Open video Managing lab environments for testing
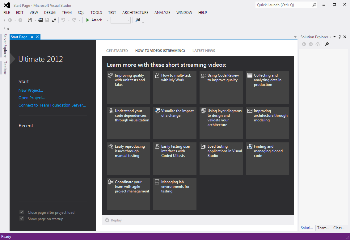This screenshot has width=350, height=240. [x=175, y=194]
